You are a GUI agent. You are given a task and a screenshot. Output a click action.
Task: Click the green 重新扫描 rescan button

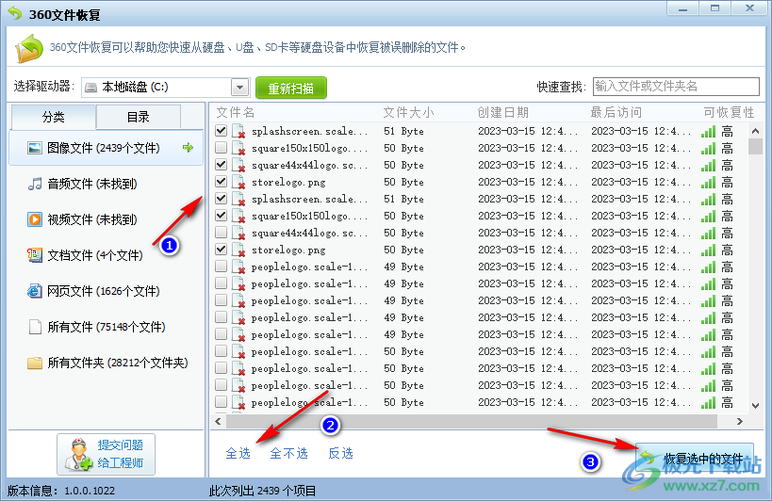[291, 88]
